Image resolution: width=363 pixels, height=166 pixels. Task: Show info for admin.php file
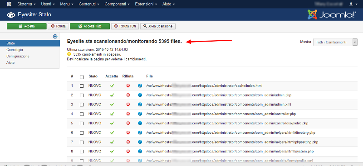pyautogui.click(x=140, y=95)
